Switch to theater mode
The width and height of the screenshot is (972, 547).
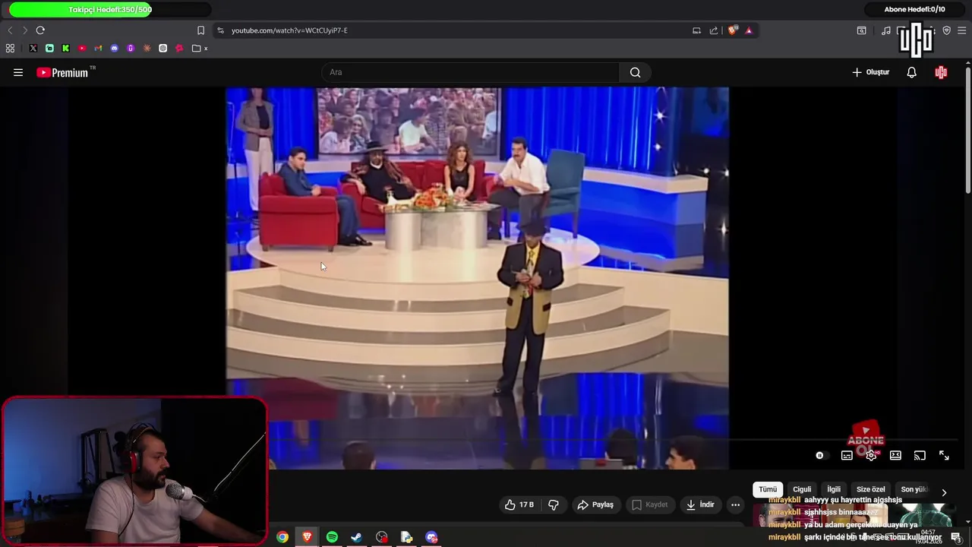coord(895,455)
